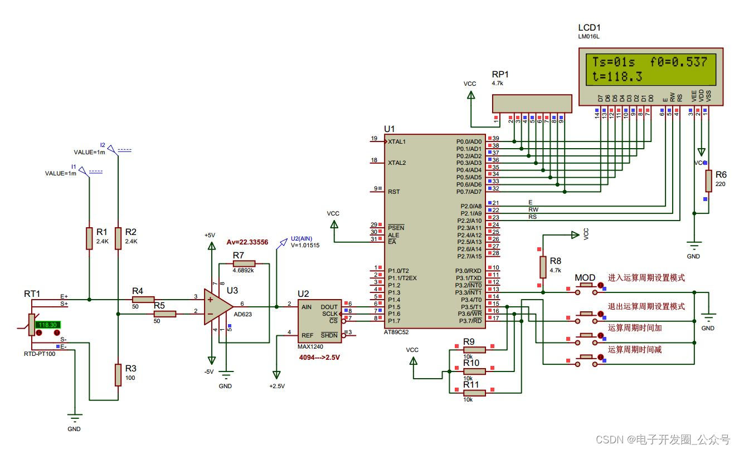Click the P3.3/INT1 pin label on U1
739x450 pixels.
click(x=468, y=292)
